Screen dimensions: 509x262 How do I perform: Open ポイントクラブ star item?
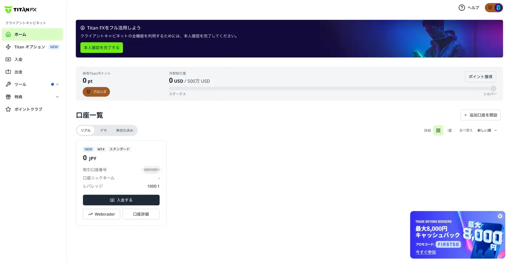click(32, 109)
